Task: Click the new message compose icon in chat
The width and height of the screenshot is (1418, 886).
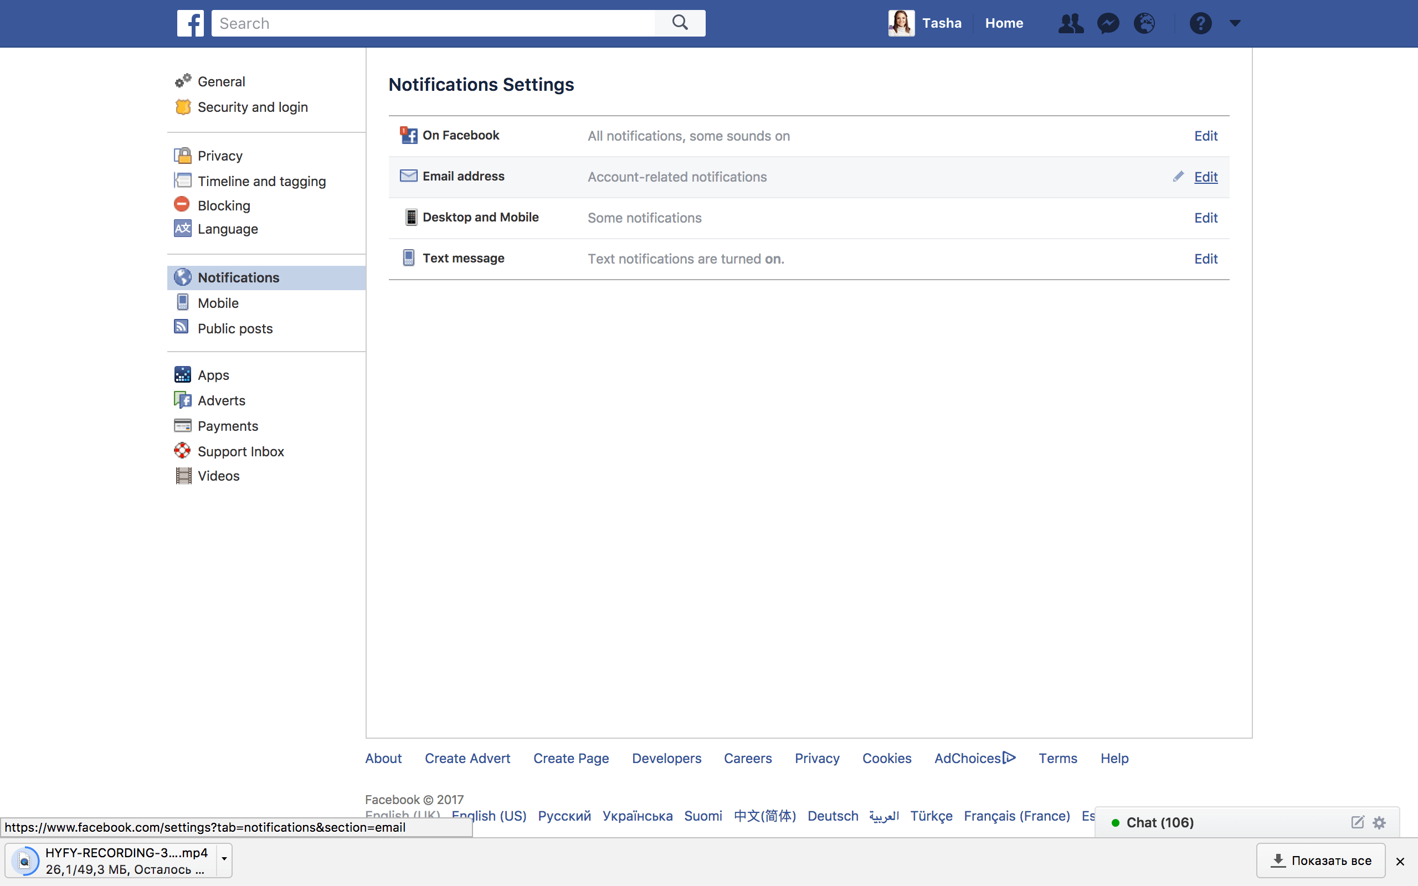Action: pos(1358,823)
